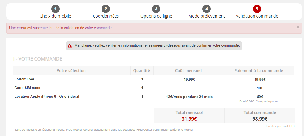This screenshot has width=304, height=136.
Task: Dismiss the error alert with X
Action: point(298,27)
